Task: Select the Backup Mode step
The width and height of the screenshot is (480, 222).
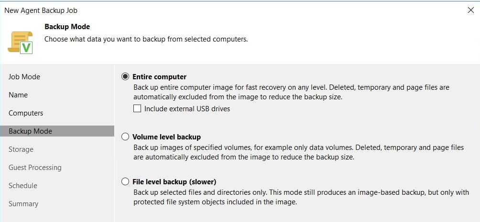Action: pos(57,131)
